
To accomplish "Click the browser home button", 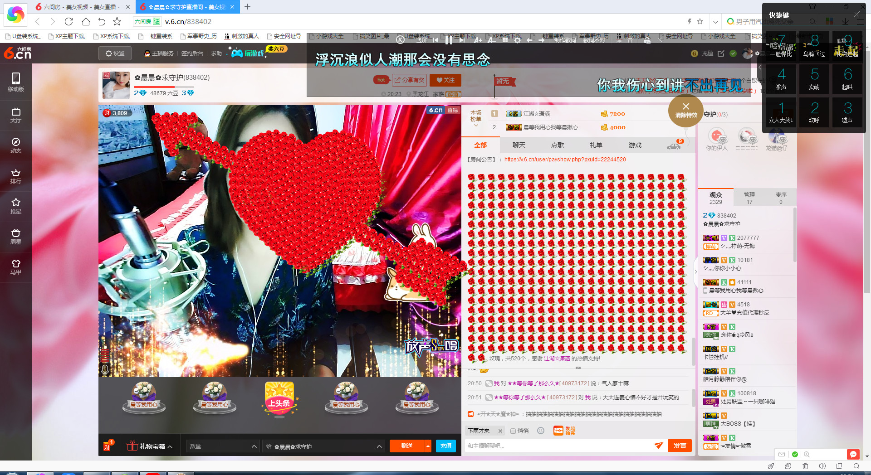I will point(86,21).
